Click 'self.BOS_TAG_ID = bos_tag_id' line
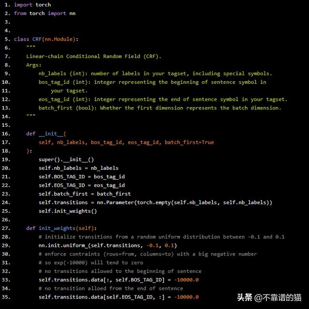The width and height of the screenshot is (309, 309). (82, 177)
